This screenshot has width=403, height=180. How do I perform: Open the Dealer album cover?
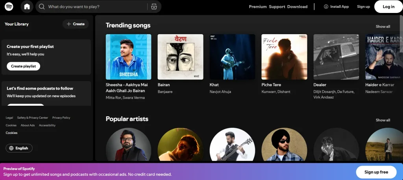point(336,57)
